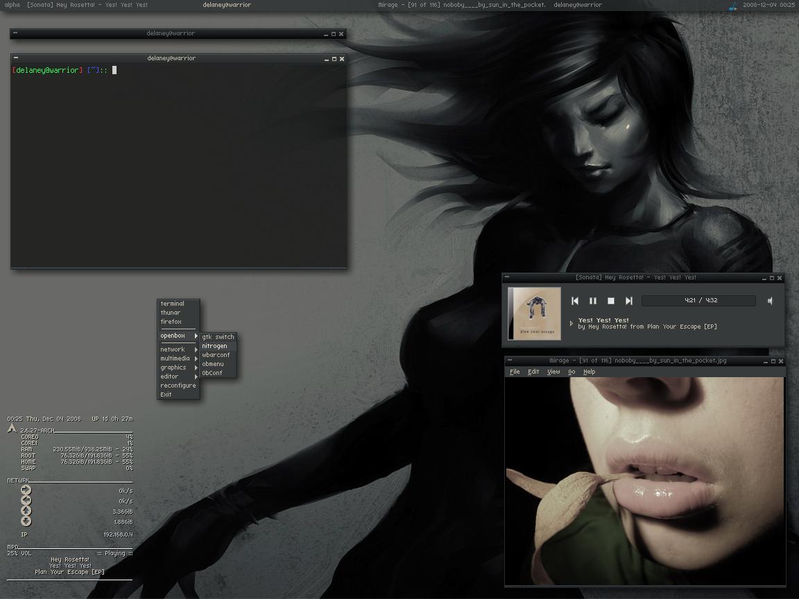
Task: Skip to next track in Sonata
Action: click(x=629, y=301)
